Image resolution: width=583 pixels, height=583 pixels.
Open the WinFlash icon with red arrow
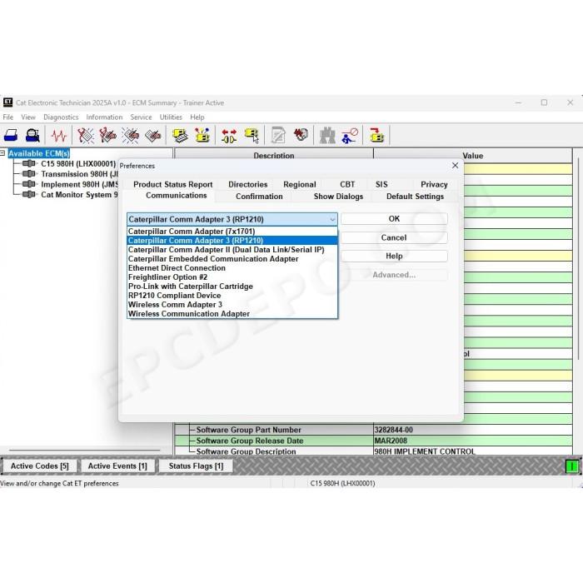click(376, 135)
